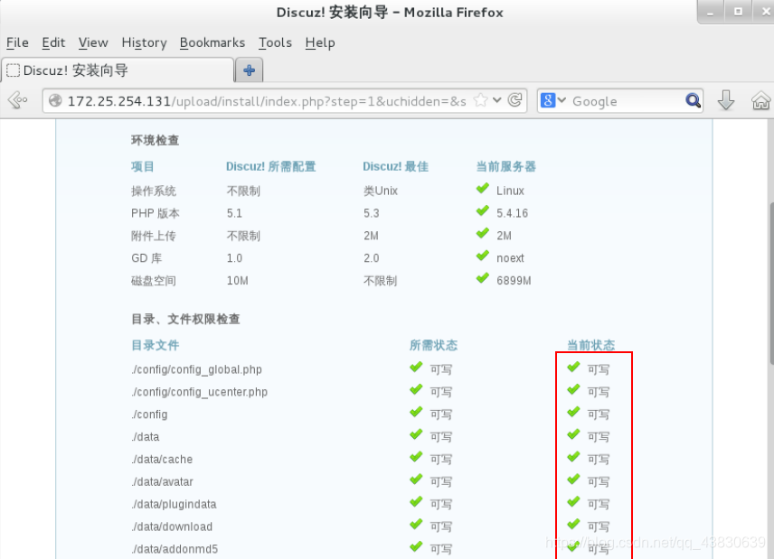Screen dimensions: 774x559
Task: Click the green check next to Linux
Action: [x=482, y=189]
